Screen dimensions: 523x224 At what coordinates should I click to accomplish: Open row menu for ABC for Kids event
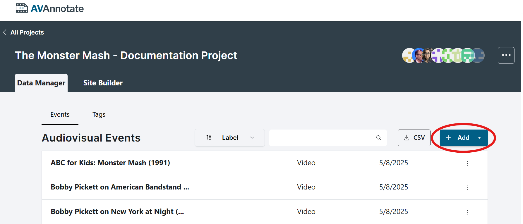click(x=467, y=163)
